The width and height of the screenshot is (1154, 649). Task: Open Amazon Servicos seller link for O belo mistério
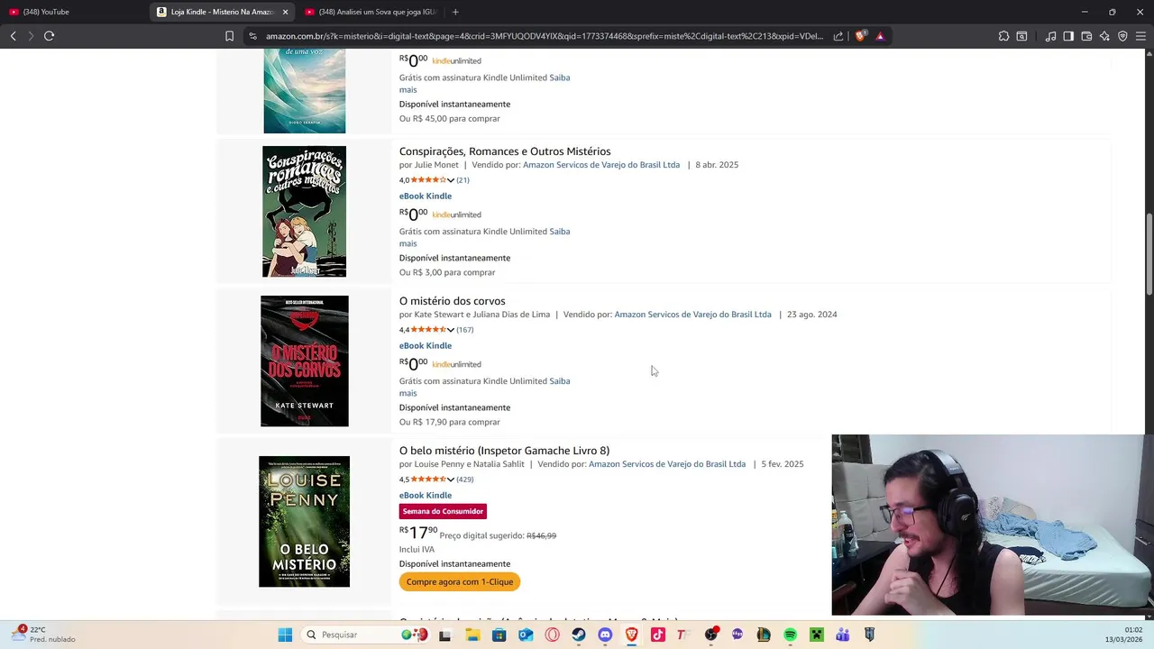[667, 464]
